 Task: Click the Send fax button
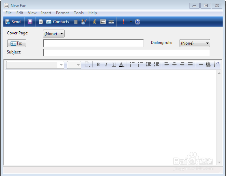click(x=13, y=22)
